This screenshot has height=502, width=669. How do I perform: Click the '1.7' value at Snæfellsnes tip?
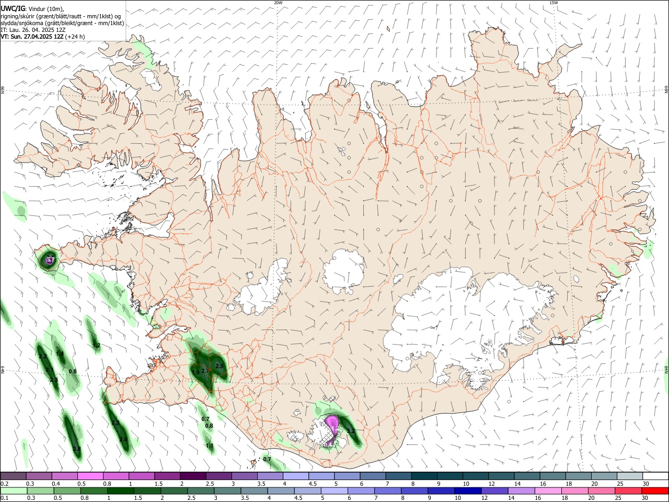coord(50,259)
